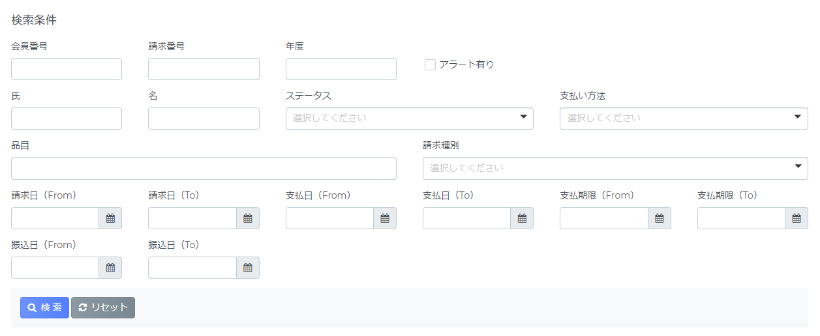Focus the 氏 input field

(67, 119)
